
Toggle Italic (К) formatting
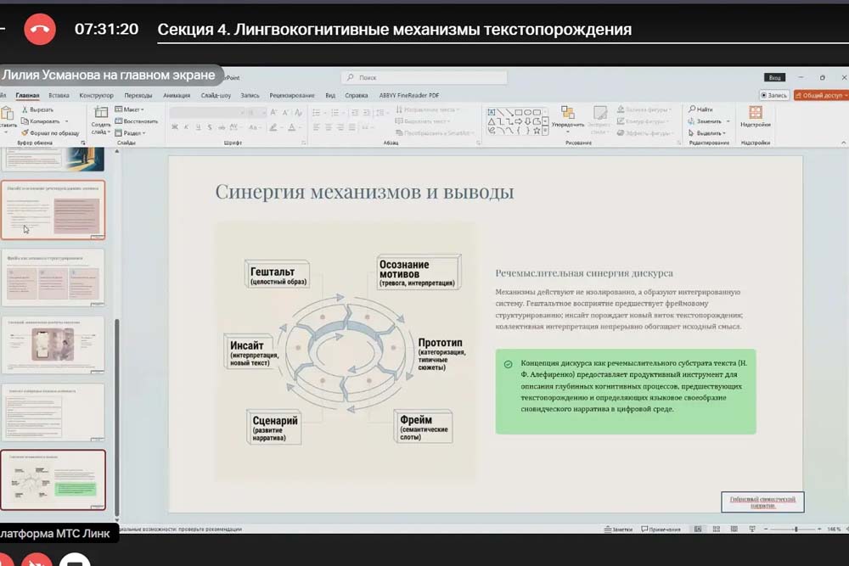186,127
